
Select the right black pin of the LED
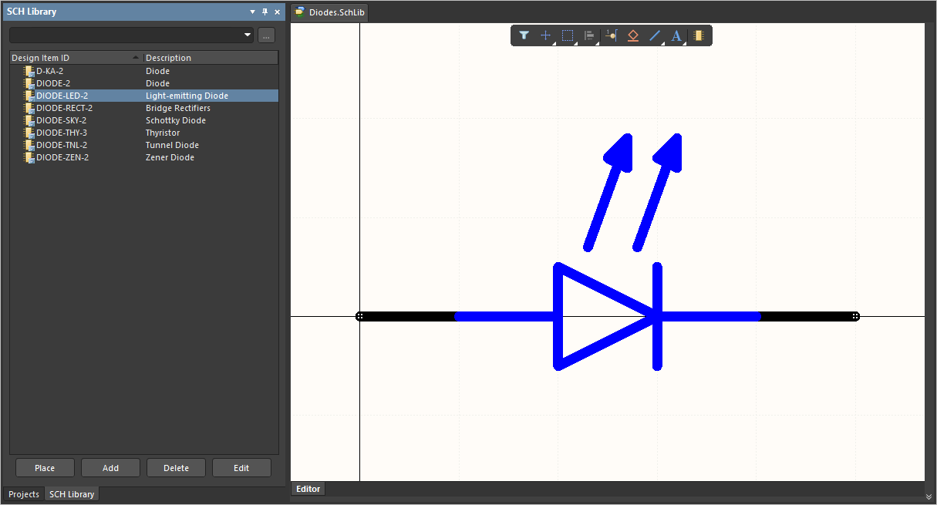(808, 316)
